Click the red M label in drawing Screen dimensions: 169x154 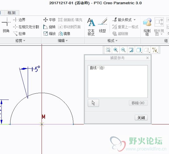tap(44, 116)
